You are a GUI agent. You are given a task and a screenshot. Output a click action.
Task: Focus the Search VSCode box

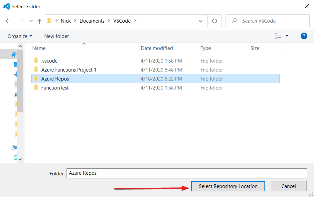point(267,21)
